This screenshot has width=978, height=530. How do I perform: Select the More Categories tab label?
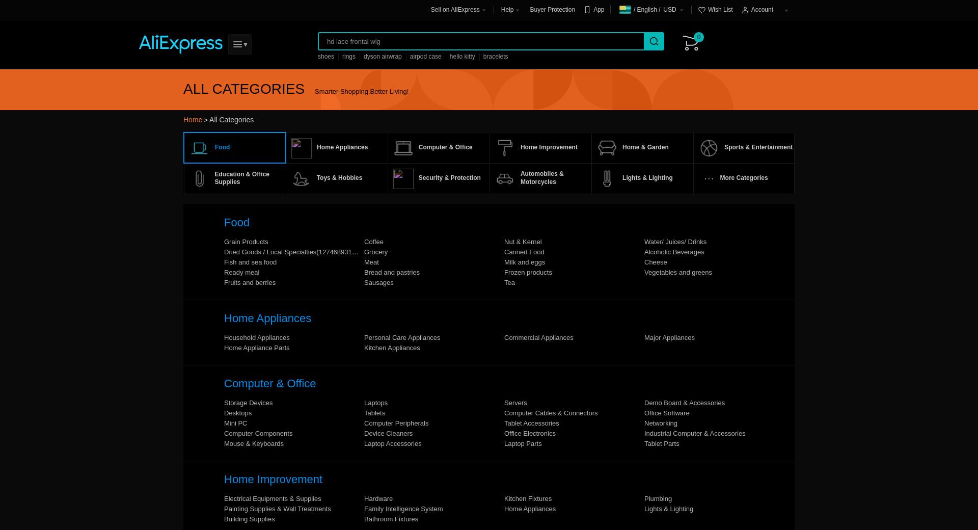(x=744, y=178)
